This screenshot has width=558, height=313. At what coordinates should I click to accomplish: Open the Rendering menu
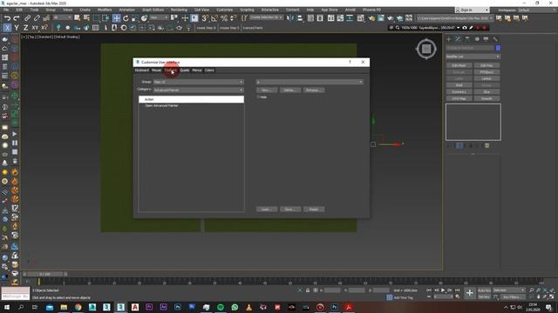(x=179, y=10)
